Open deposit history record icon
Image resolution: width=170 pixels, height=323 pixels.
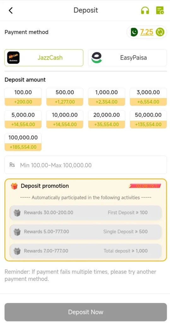pos(160,10)
